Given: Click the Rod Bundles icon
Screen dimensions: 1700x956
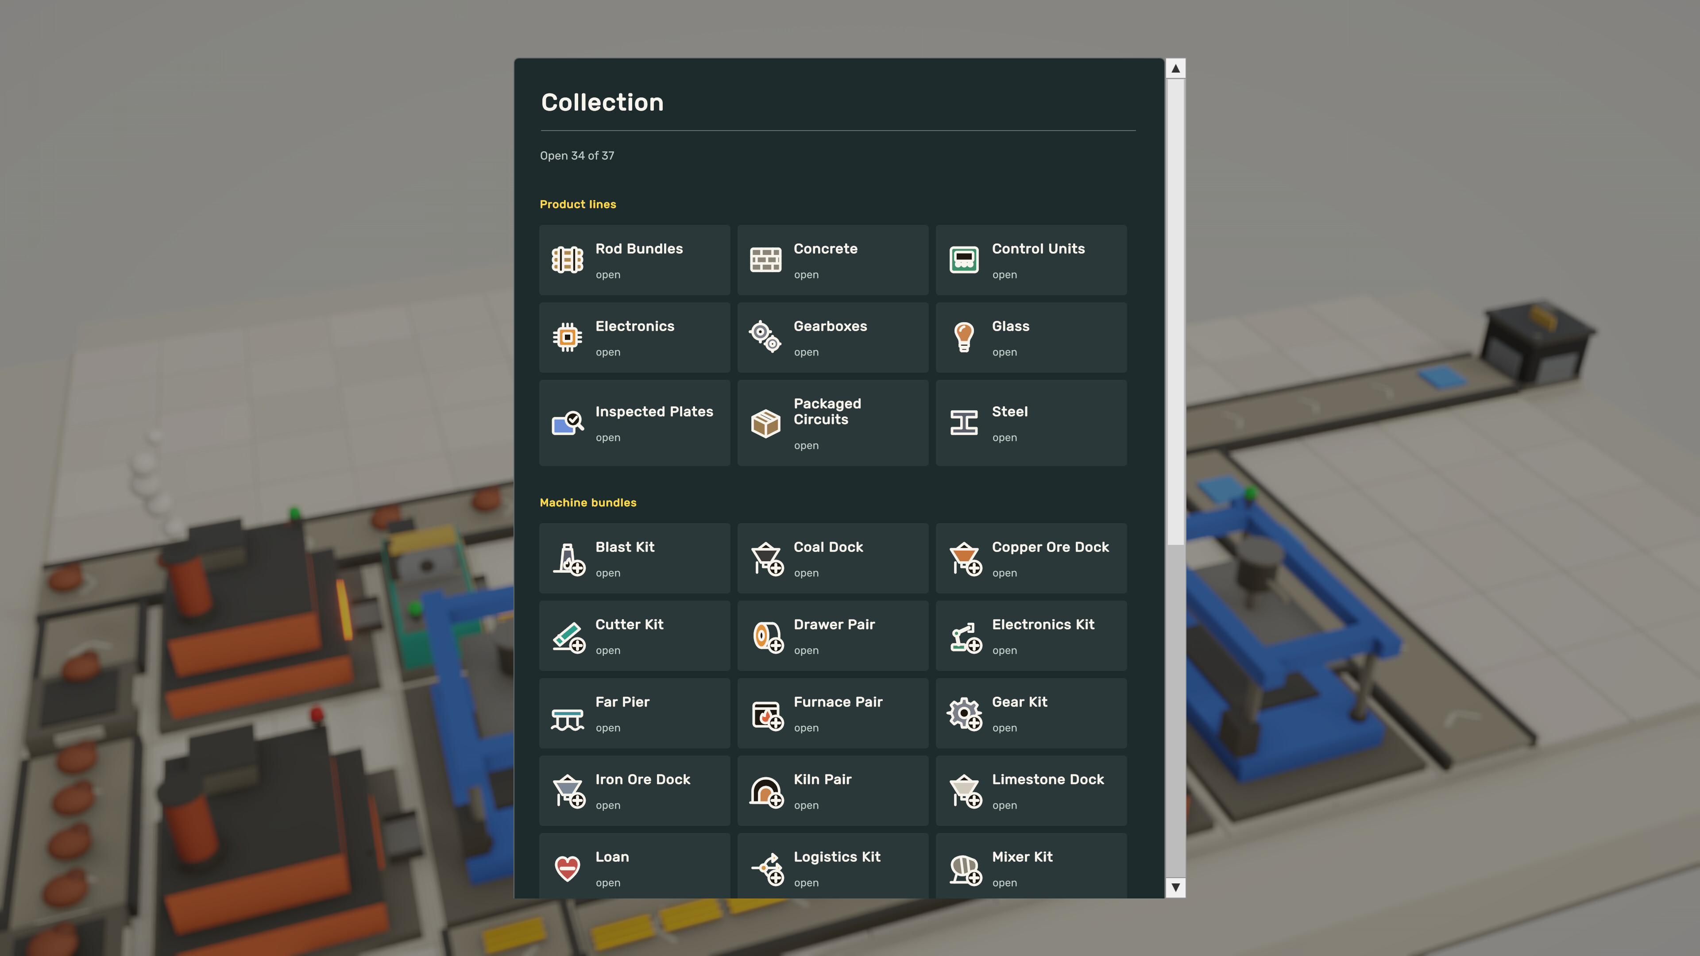Looking at the screenshot, I should pos(568,260).
